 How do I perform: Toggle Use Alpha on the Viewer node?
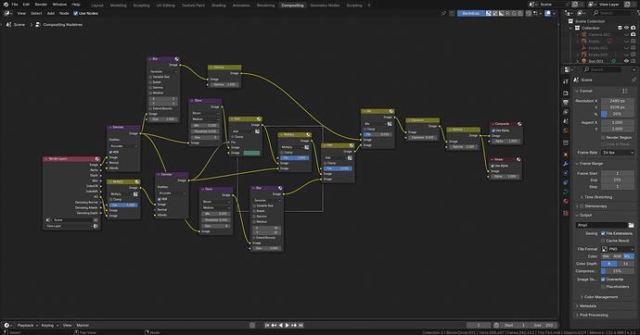(493, 166)
